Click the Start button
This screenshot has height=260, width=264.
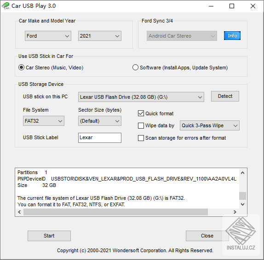(x=49, y=236)
